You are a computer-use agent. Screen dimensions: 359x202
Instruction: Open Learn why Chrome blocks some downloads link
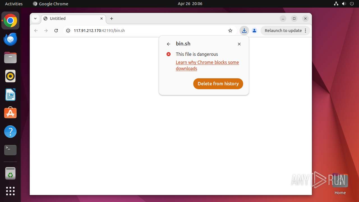[207, 65]
